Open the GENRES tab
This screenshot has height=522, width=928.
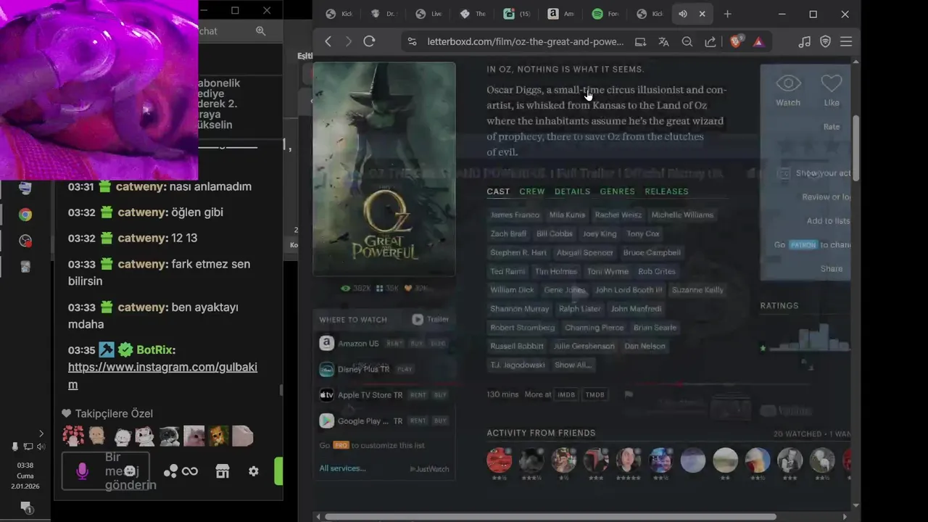coord(617,191)
